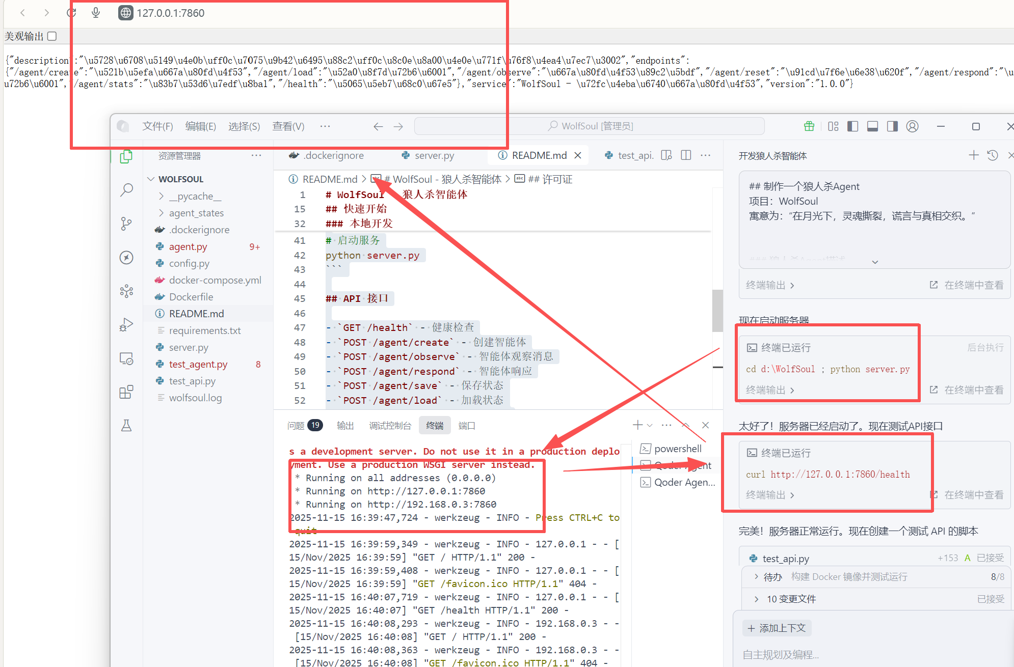Click the chat history clock icon

coord(993,155)
